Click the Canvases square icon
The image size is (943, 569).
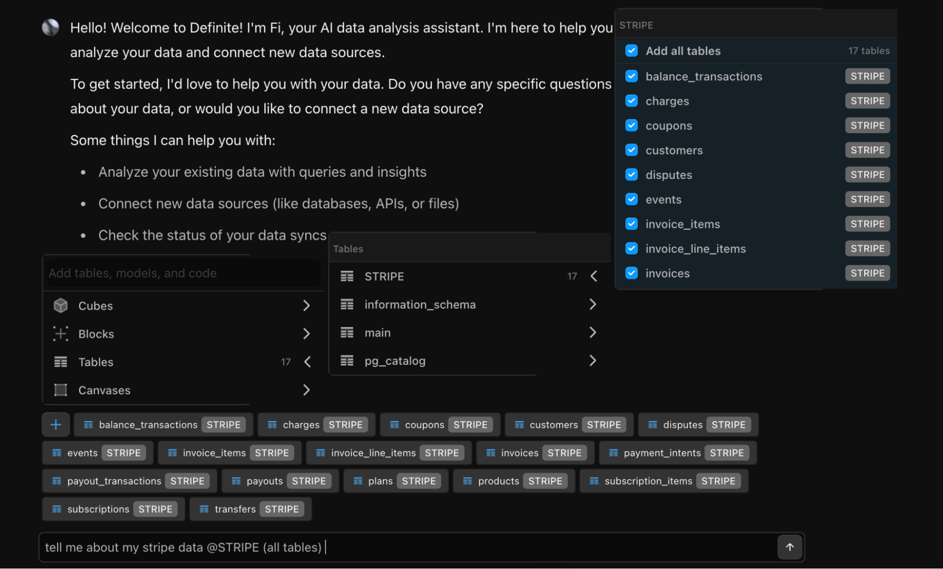[x=61, y=390]
